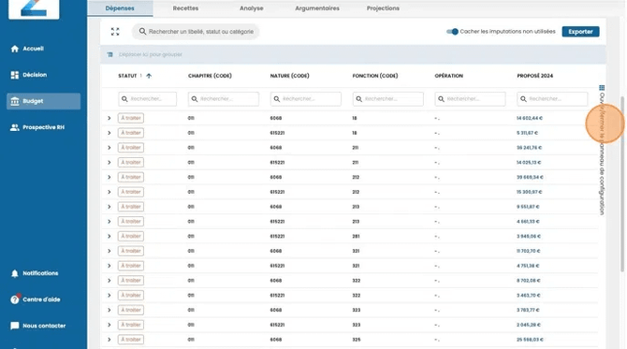Click À traiter badge in 615221/213 row
This screenshot has width=627, height=349.
131,222
